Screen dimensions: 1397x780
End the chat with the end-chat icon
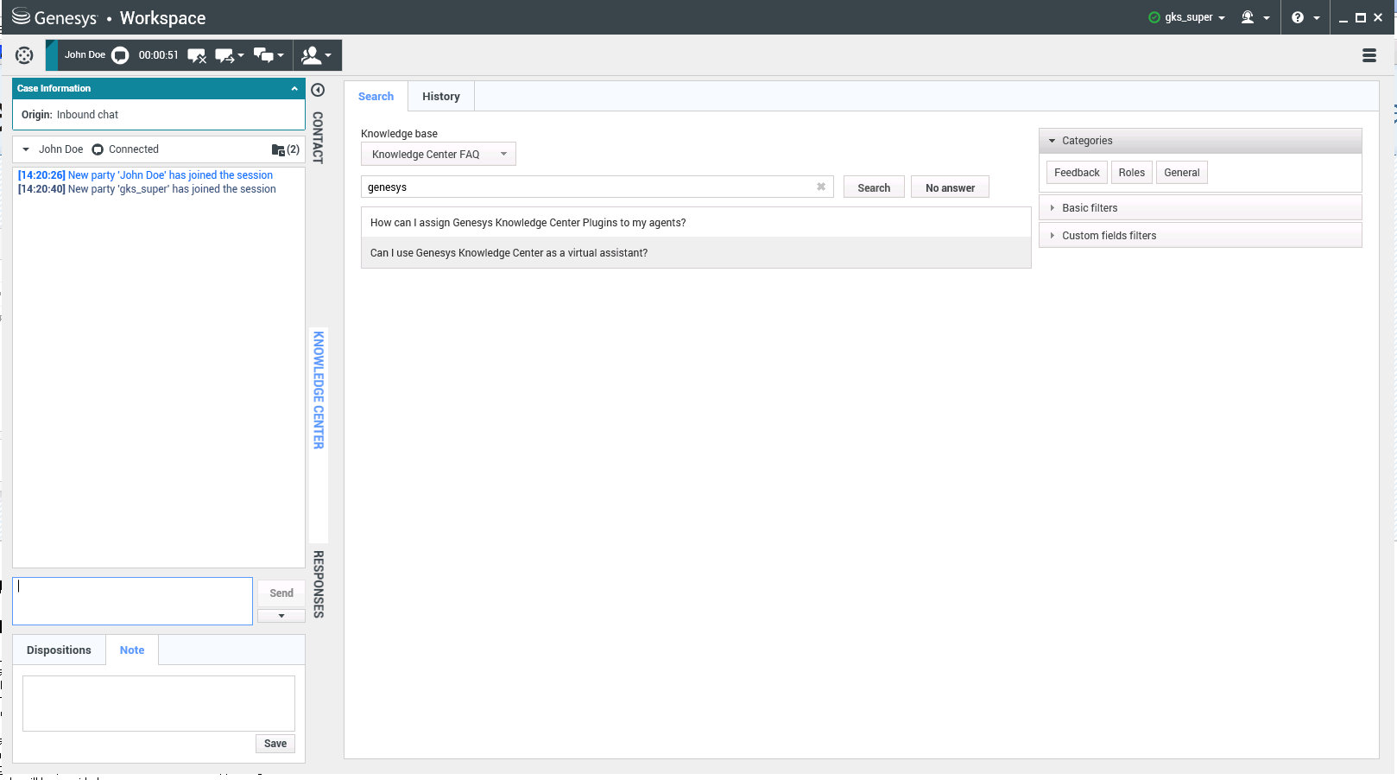pyautogui.click(x=197, y=56)
